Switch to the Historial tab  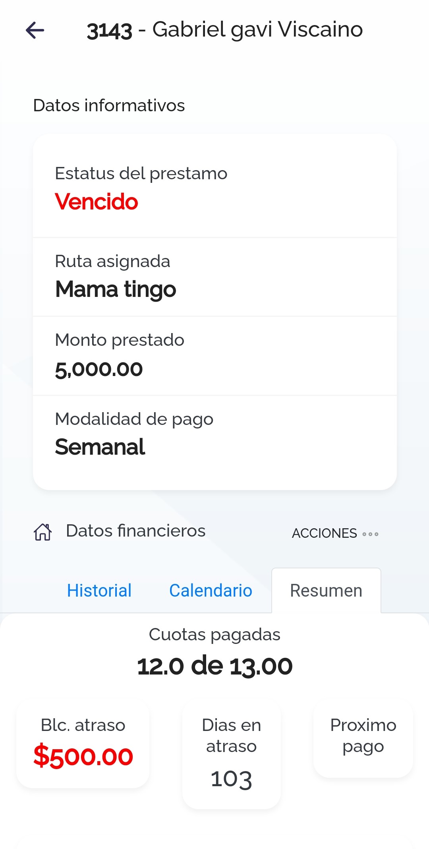pyautogui.click(x=99, y=591)
